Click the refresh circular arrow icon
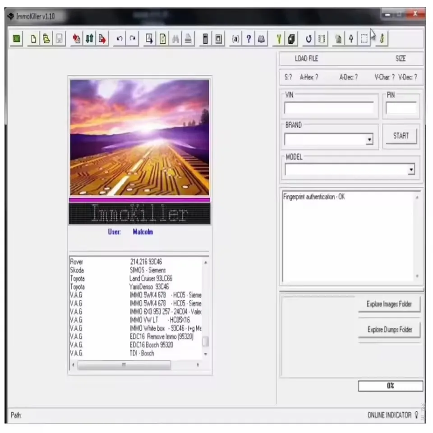Viewport: 433px width, 433px height. point(308,39)
